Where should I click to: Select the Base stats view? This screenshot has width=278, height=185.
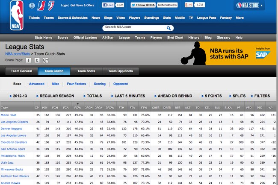[x=17, y=84]
